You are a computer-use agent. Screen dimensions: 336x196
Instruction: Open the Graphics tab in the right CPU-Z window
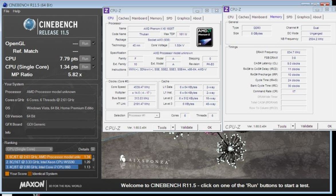[303, 17]
